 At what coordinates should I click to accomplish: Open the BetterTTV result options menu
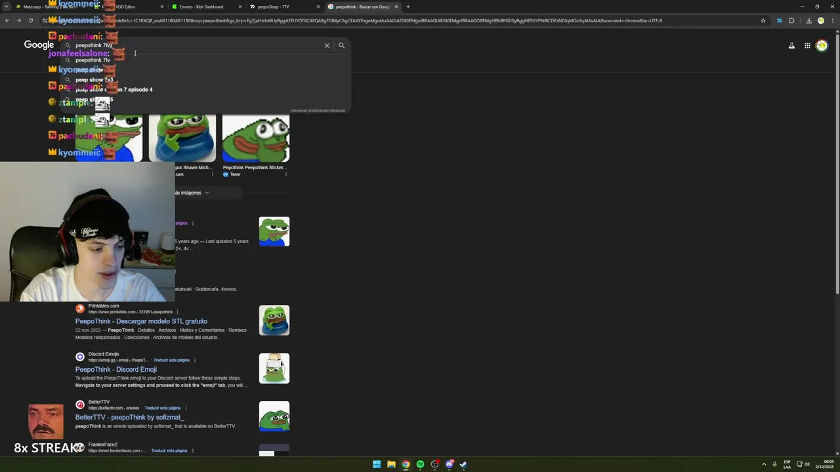point(186,408)
